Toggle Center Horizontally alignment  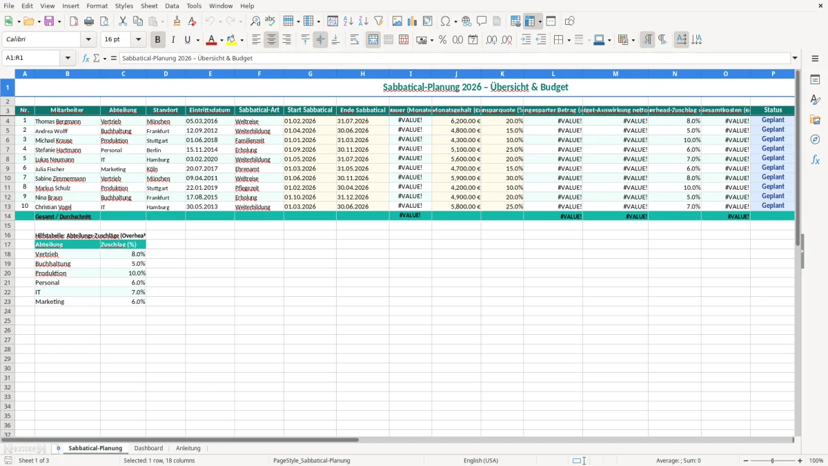tap(271, 40)
